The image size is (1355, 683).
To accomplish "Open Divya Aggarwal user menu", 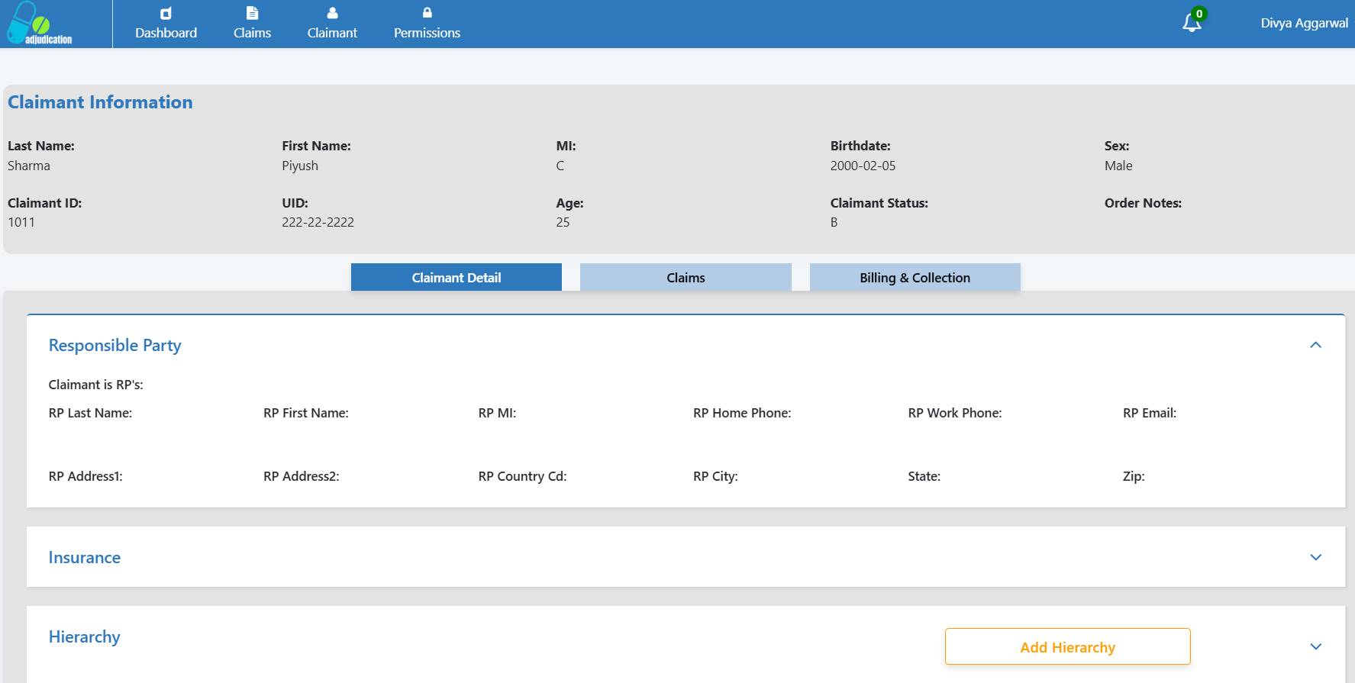I will tap(1304, 24).
